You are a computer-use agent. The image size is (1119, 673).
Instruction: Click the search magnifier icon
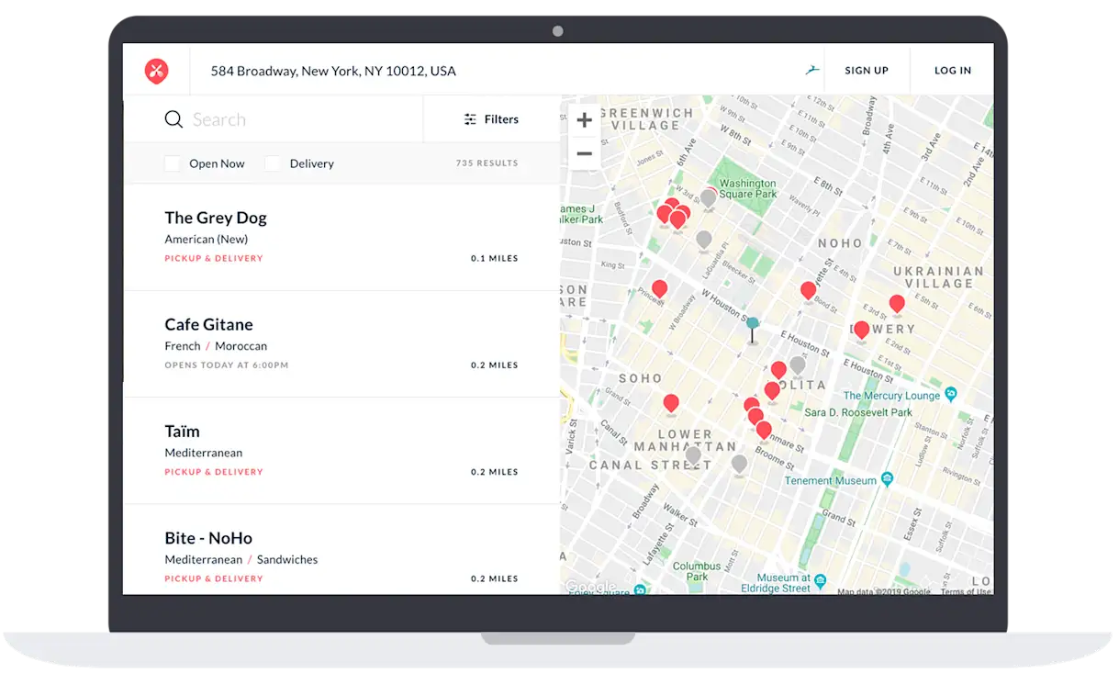[x=173, y=118]
